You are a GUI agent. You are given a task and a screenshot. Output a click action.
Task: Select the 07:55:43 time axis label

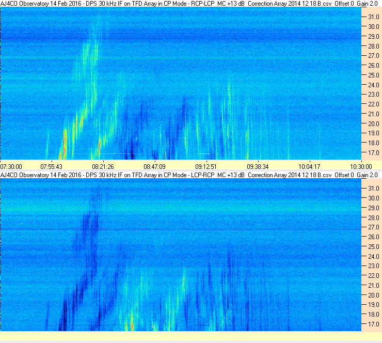click(52, 167)
